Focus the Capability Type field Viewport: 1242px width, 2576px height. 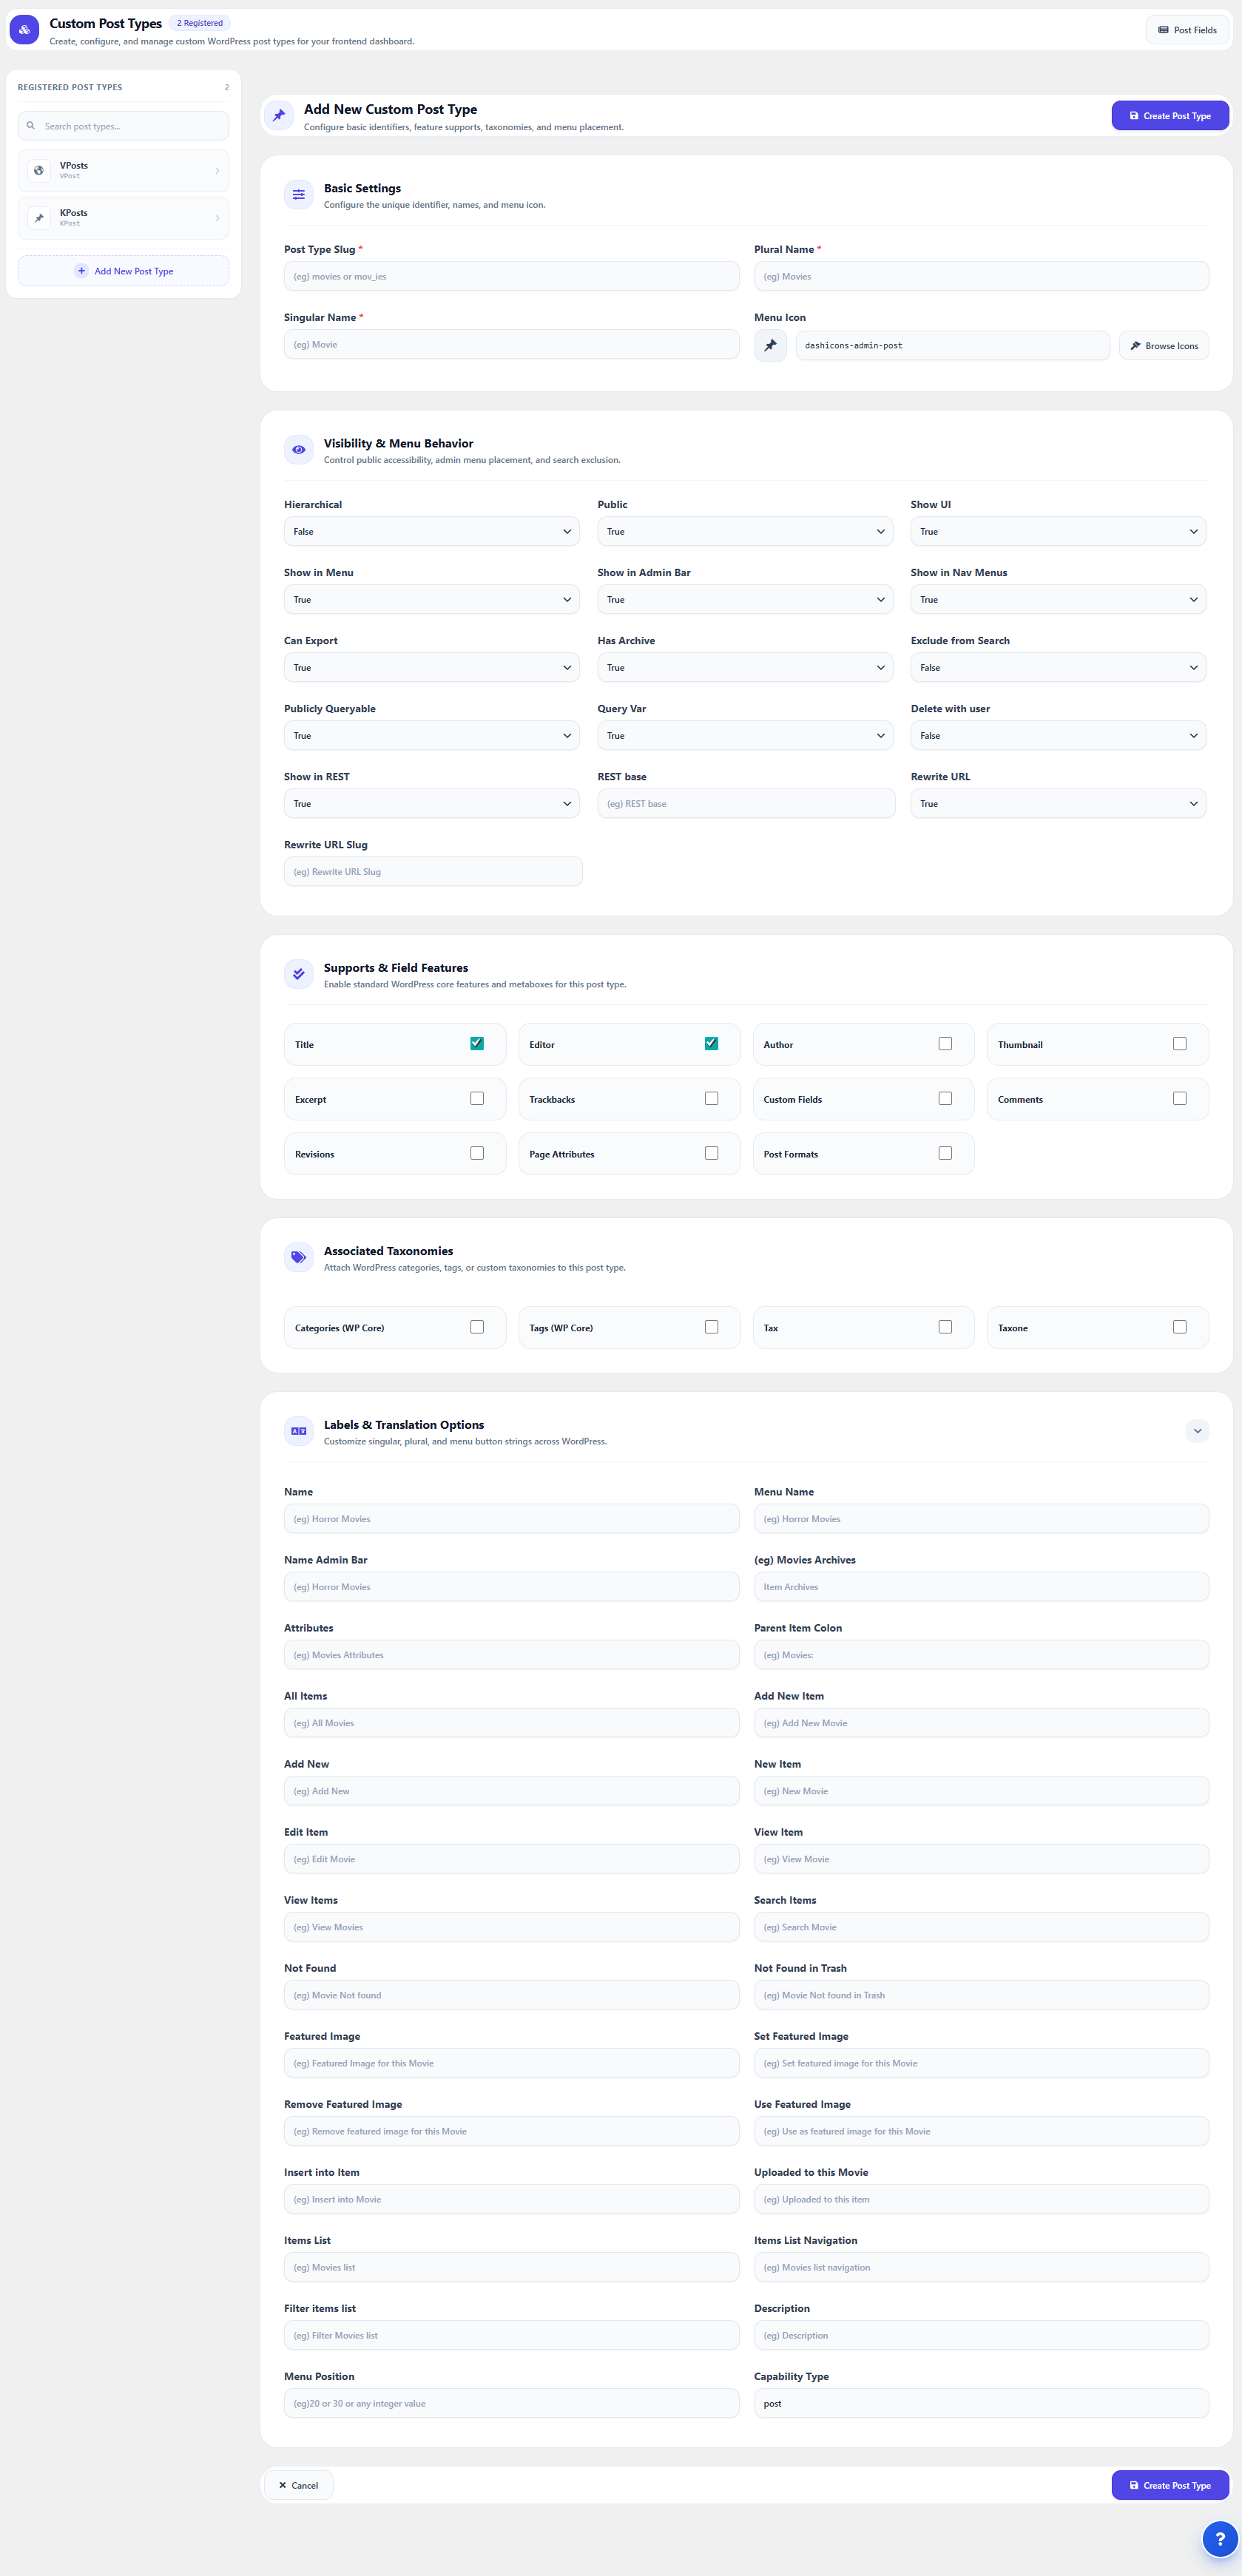[981, 2404]
